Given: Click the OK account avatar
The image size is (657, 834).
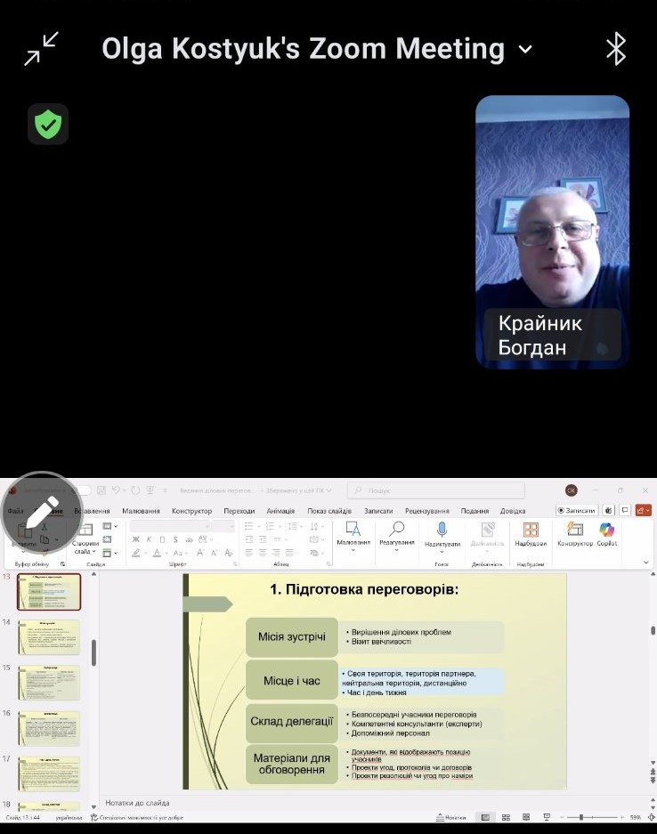Looking at the screenshot, I should pos(572,490).
